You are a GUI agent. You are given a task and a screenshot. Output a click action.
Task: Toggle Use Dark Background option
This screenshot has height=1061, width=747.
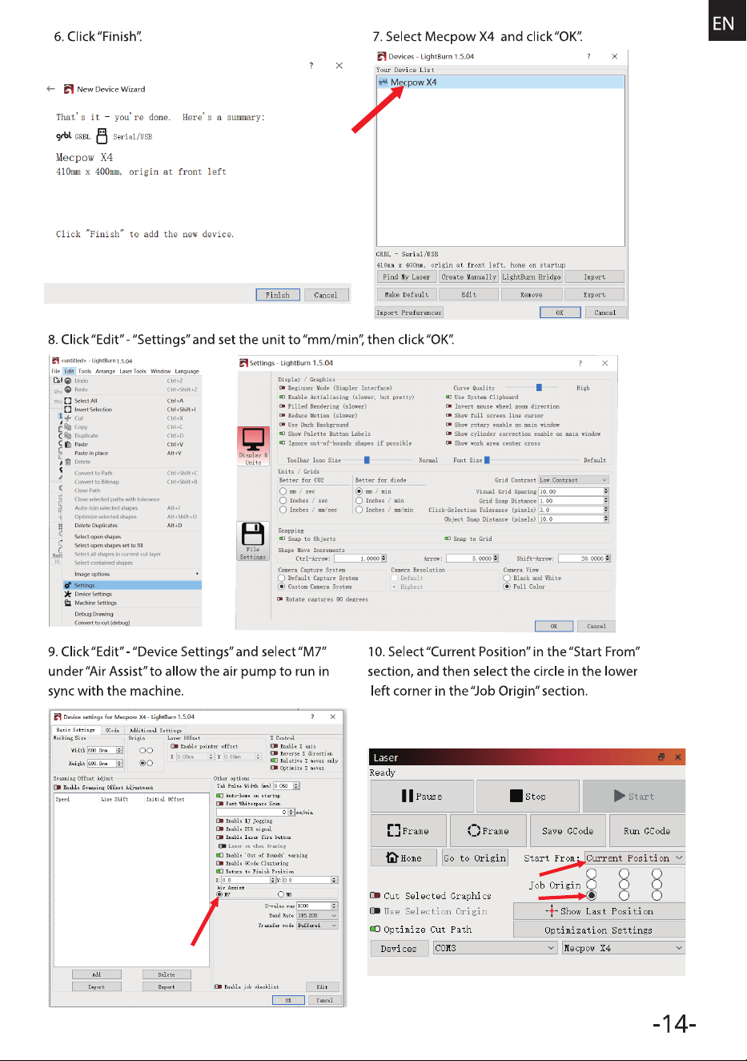click(282, 425)
